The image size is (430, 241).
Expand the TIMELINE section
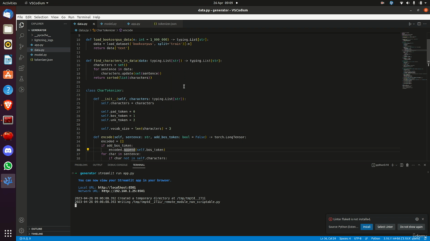[x=37, y=234]
